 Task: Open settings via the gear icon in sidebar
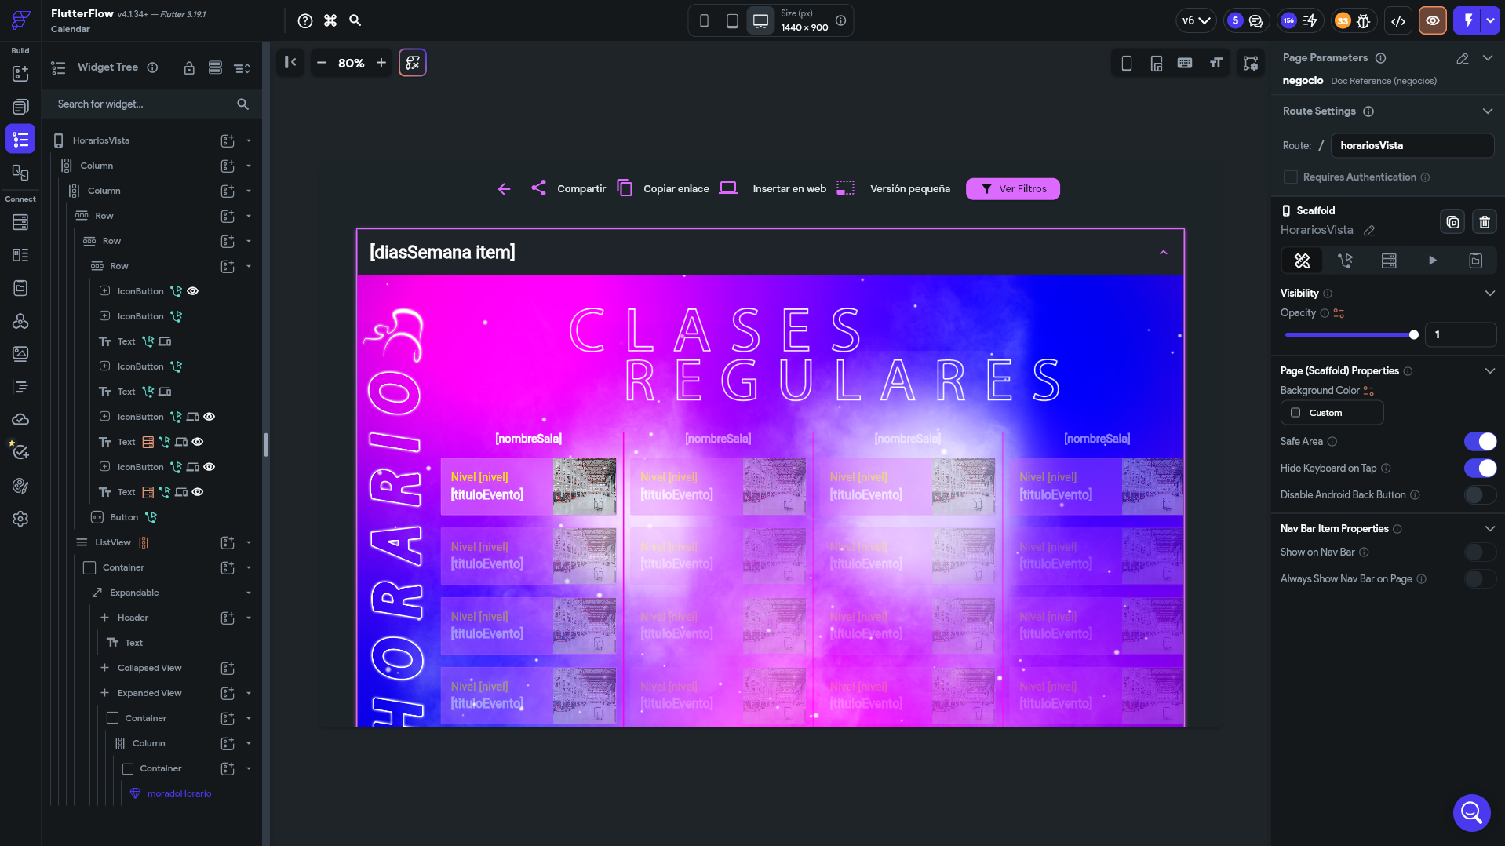[x=20, y=519]
